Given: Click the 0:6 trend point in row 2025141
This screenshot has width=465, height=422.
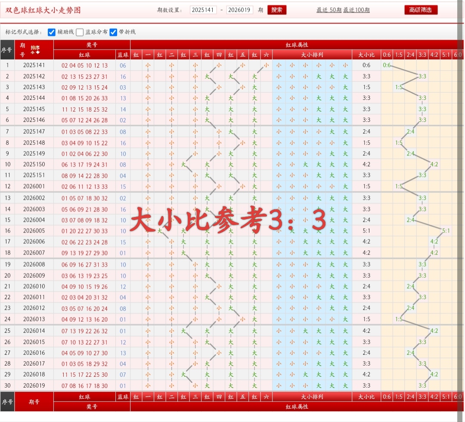Looking at the screenshot, I should point(387,65).
